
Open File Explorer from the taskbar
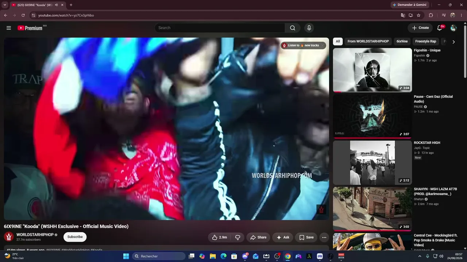click(x=213, y=256)
